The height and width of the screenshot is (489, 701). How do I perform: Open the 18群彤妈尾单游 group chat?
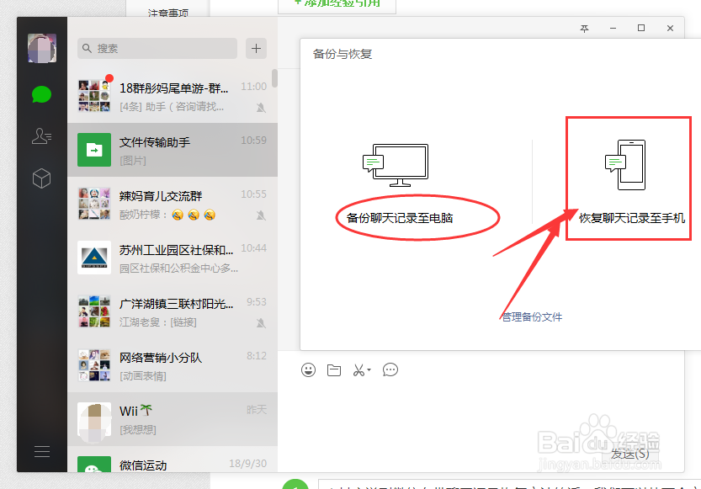coord(173,96)
